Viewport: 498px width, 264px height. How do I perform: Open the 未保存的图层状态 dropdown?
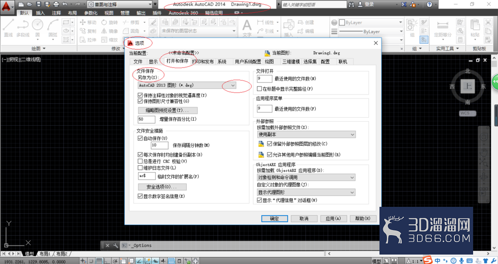pyautogui.click(x=199, y=31)
